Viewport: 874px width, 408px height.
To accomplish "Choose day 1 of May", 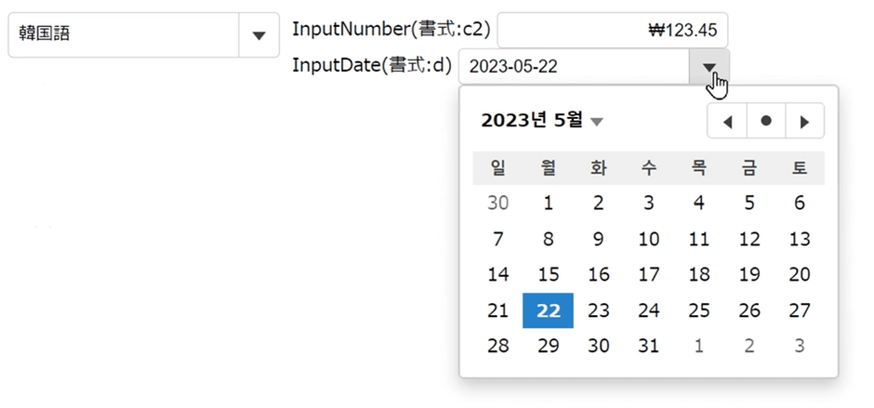I will (x=549, y=203).
